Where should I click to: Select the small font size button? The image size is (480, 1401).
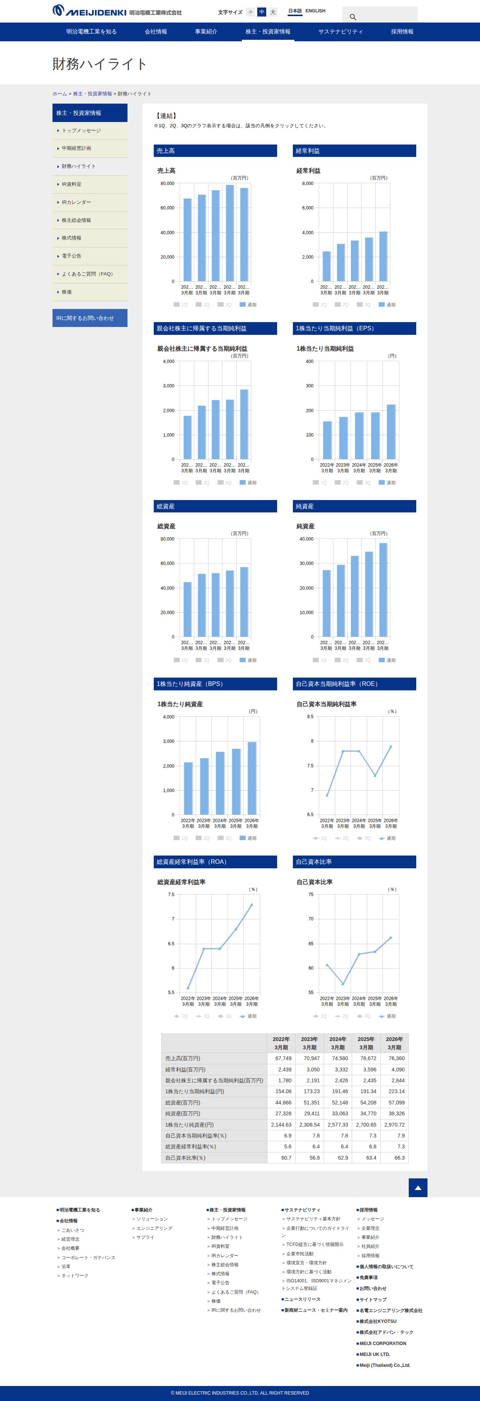[x=250, y=12]
